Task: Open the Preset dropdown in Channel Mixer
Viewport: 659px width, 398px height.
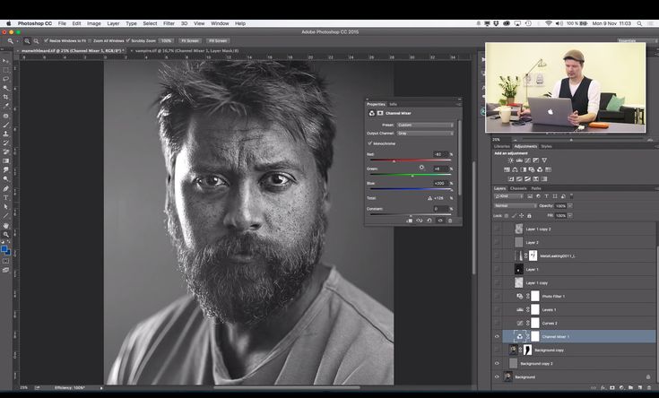Action: (x=426, y=125)
